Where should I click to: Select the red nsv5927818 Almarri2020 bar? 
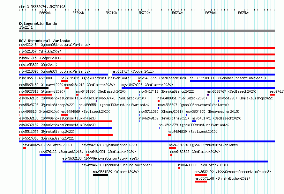tap(35, 95)
